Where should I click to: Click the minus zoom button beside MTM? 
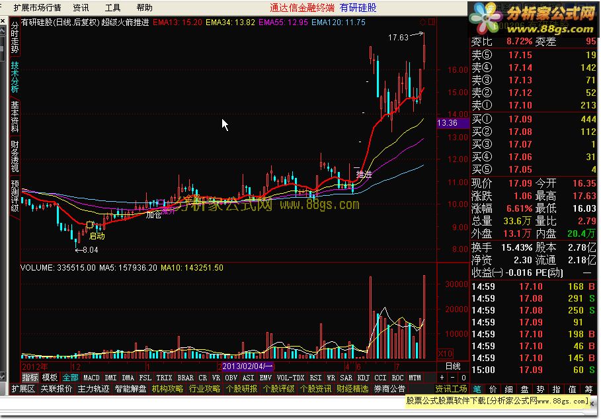coord(453,378)
